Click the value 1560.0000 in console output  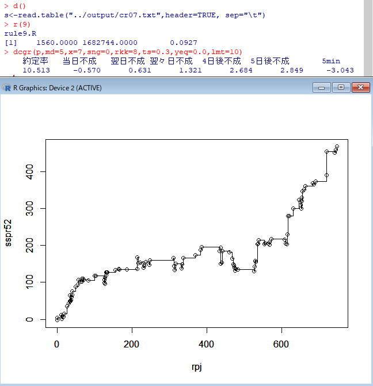coord(57,43)
